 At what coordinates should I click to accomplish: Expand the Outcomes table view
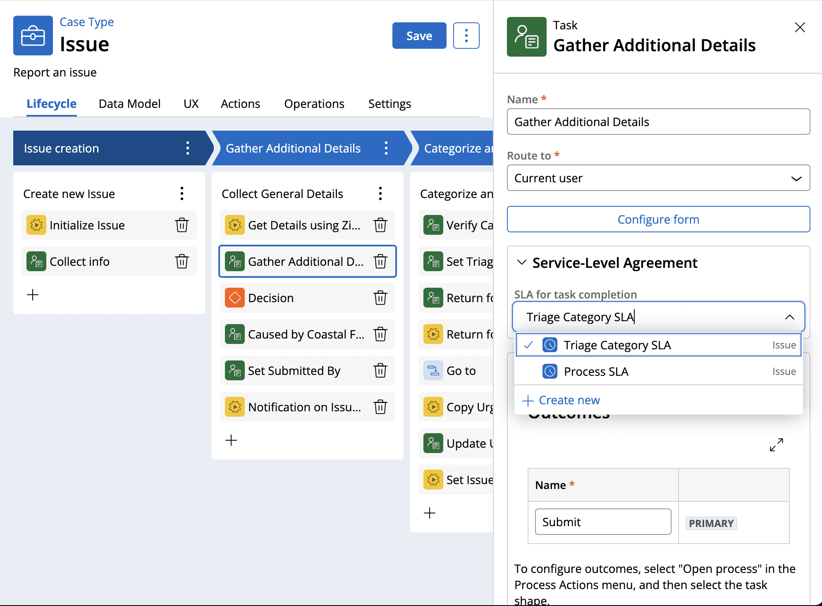pos(776,445)
